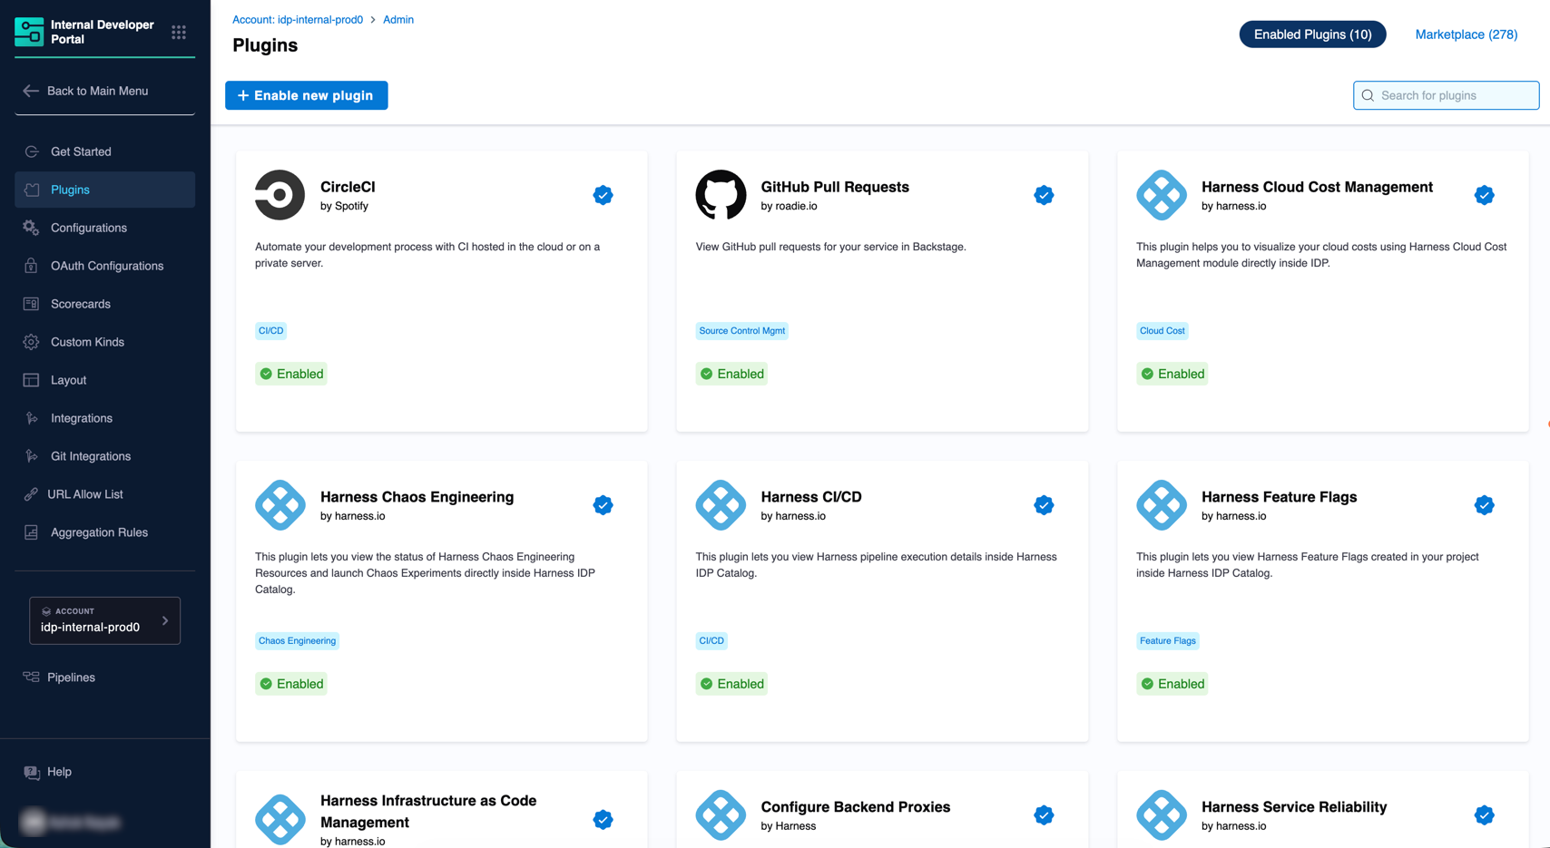Viewport: 1550px width, 848px height.
Task: Open Layout in the sidebar
Action: point(104,380)
